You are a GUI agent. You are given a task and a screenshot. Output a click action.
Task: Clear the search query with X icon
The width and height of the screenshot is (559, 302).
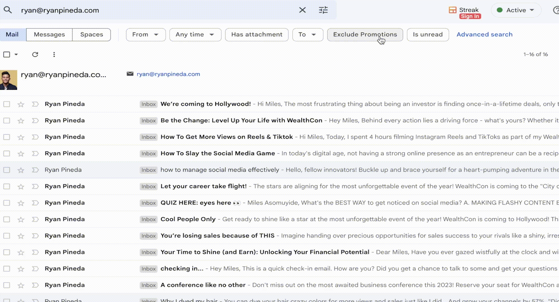(x=302, y=10)
